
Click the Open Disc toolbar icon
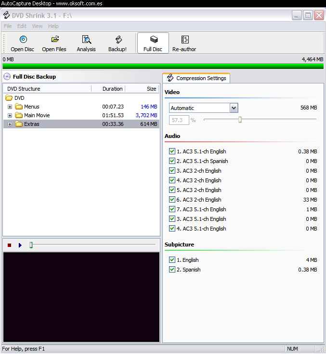[x=23, y=40]
